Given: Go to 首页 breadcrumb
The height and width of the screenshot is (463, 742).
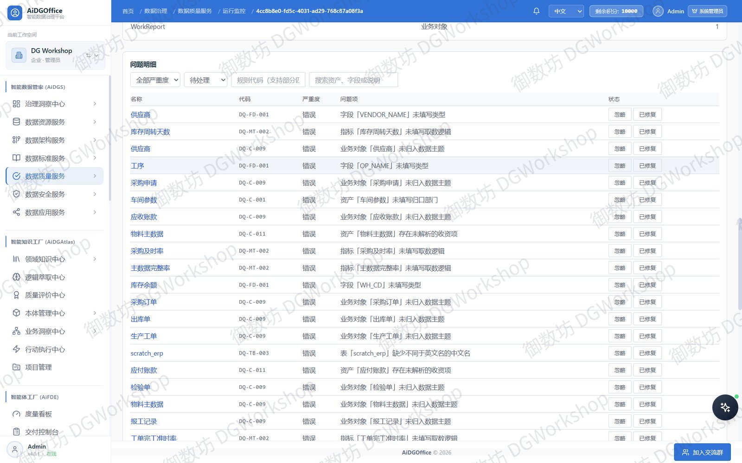Looking at the screenshot, I should click(128, 11).
